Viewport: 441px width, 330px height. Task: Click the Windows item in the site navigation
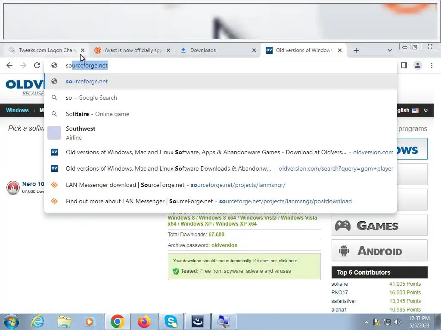pyautogui.click(x=17, y=110)
